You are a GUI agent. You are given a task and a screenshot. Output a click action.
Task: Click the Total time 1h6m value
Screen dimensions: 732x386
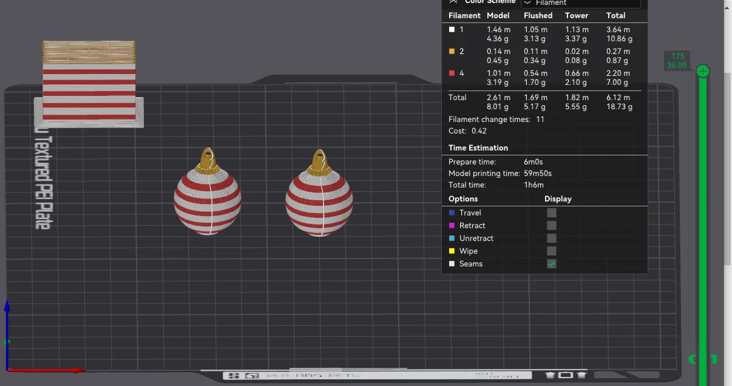(x=534, y=185)
